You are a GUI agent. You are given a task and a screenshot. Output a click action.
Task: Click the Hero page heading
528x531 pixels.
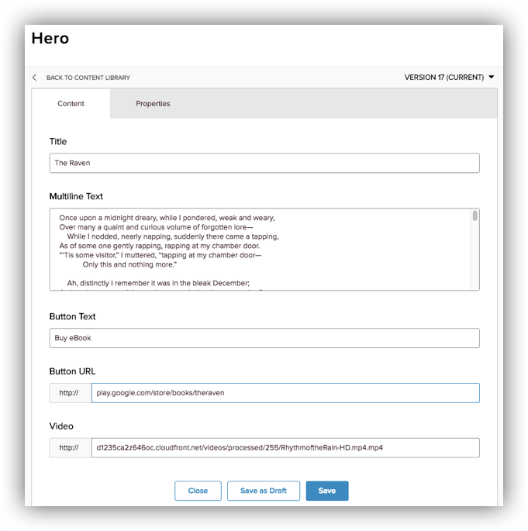[50, 39]
